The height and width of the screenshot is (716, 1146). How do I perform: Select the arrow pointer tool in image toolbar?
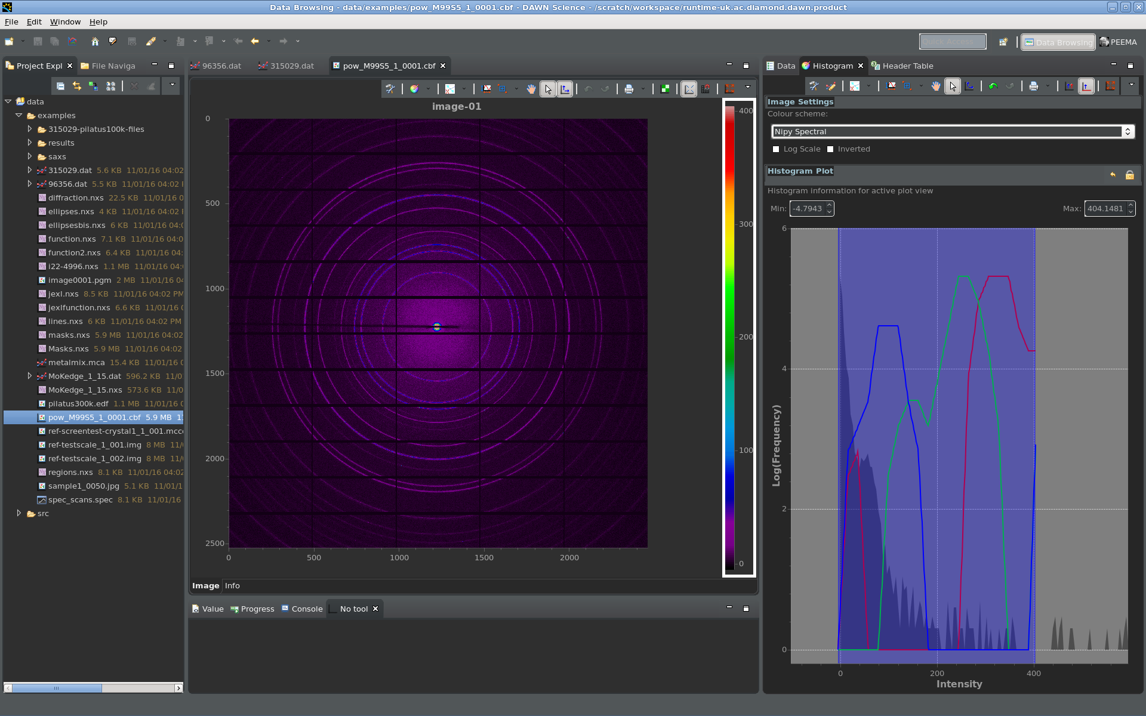548,89
